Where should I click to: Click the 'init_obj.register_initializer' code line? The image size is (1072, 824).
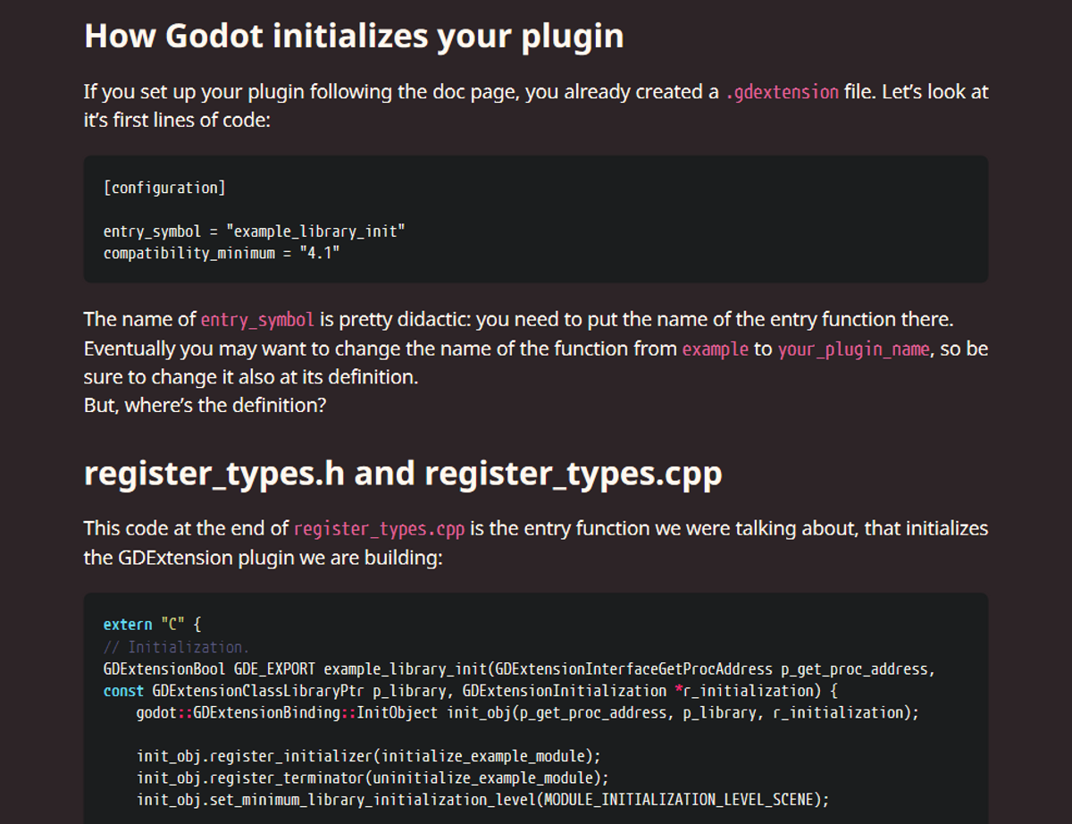coord(369,756)
